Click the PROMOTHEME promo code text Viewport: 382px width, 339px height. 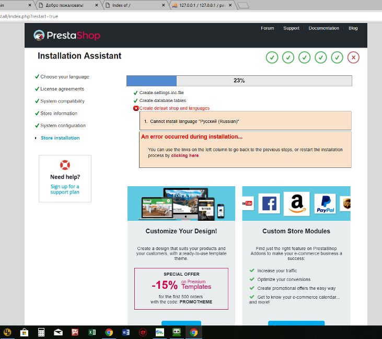196,302
